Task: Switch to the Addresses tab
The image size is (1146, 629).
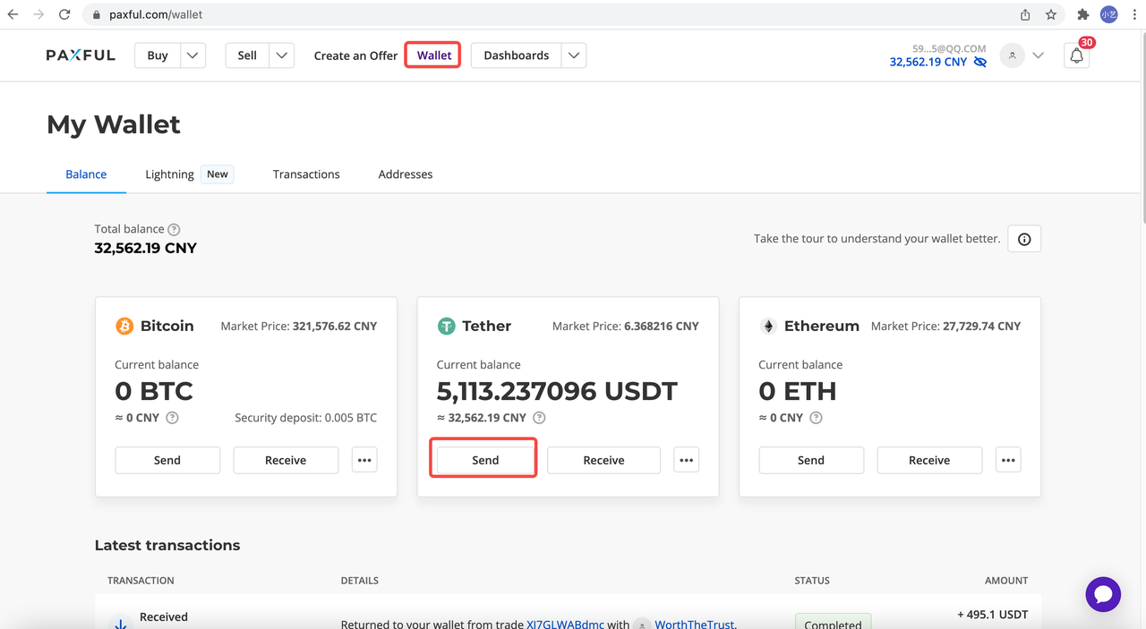Action: coord(406,174)
